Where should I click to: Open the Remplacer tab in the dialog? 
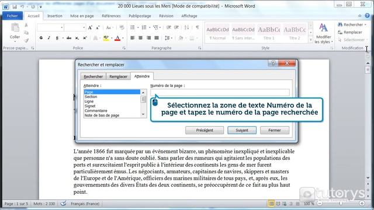pyautogui.click(x=118, y=76)
